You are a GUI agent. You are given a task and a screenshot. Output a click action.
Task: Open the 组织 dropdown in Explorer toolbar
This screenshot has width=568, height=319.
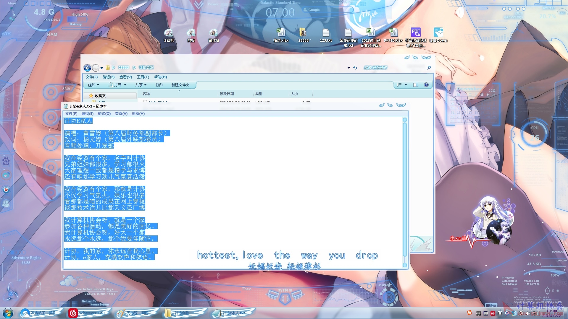[93, 85]
